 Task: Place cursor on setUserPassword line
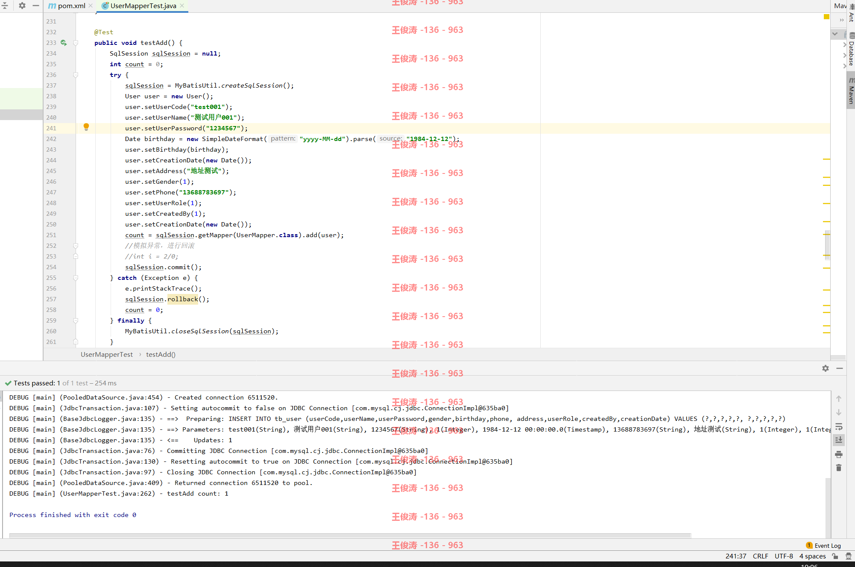186,128
